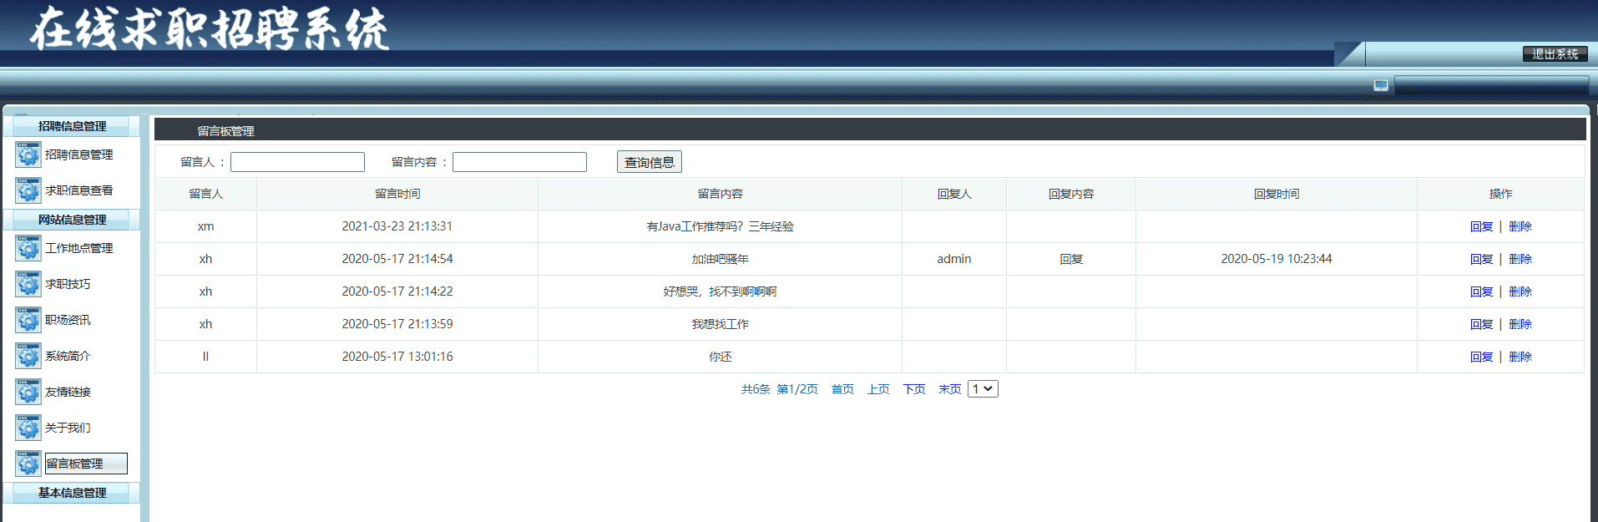Click the gear icon beside 职场资讯
1598x522 pixels.
(x=28, y=321)
